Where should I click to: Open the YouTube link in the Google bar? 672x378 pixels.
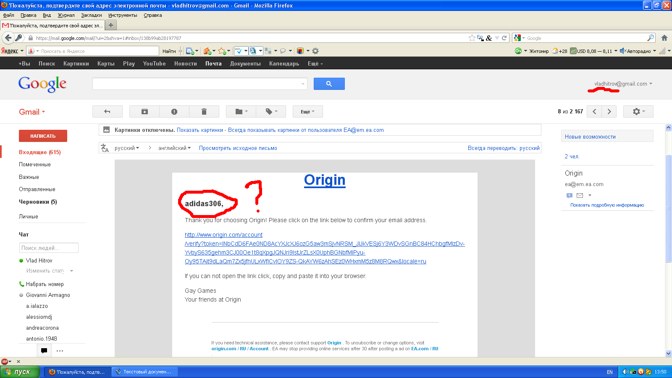(154, 64)
